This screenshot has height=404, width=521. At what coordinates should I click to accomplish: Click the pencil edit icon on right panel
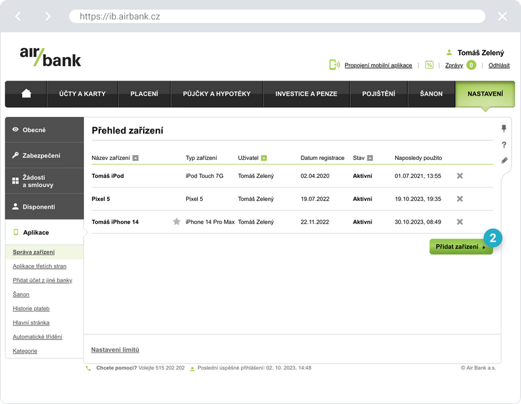click(x=504, y=161)
